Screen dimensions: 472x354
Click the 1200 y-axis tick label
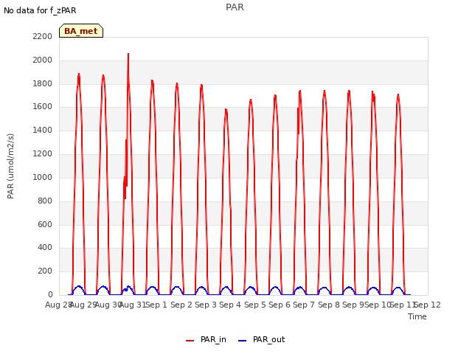[43, 154]
